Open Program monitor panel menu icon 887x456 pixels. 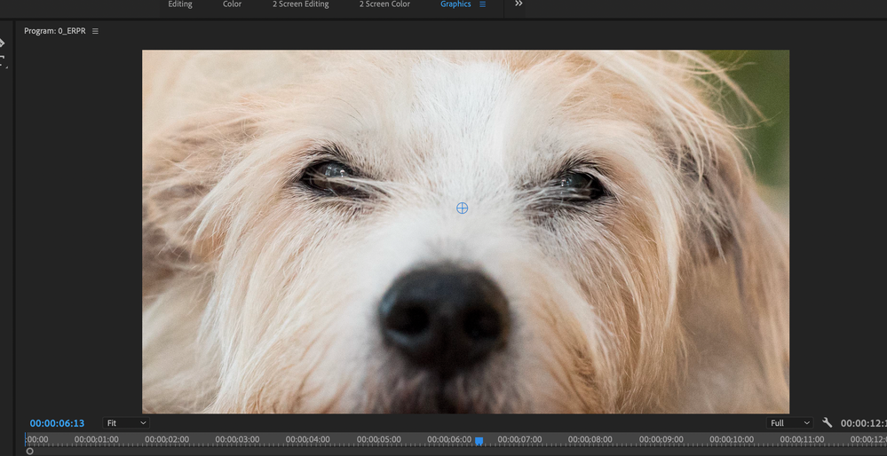(95, 31)
